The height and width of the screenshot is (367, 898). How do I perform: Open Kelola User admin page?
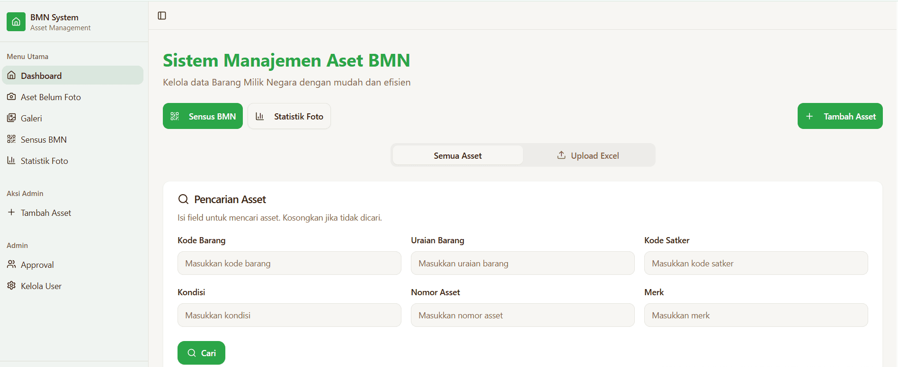(73, 285)
